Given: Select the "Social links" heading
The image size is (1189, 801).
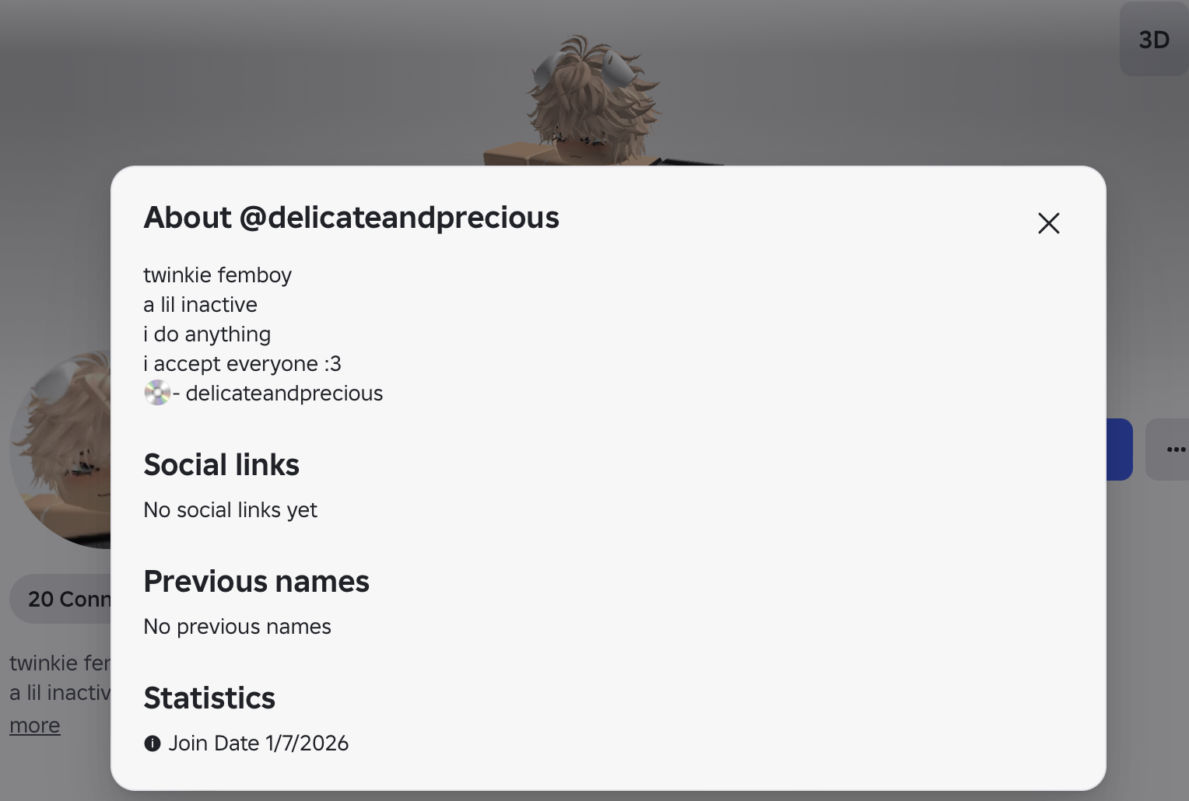Looking at the screenshot, I should click(221, 465).
